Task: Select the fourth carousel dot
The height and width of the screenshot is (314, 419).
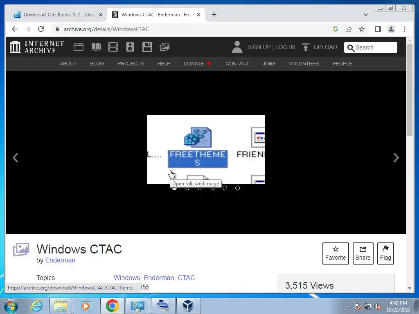Action: 212,188
